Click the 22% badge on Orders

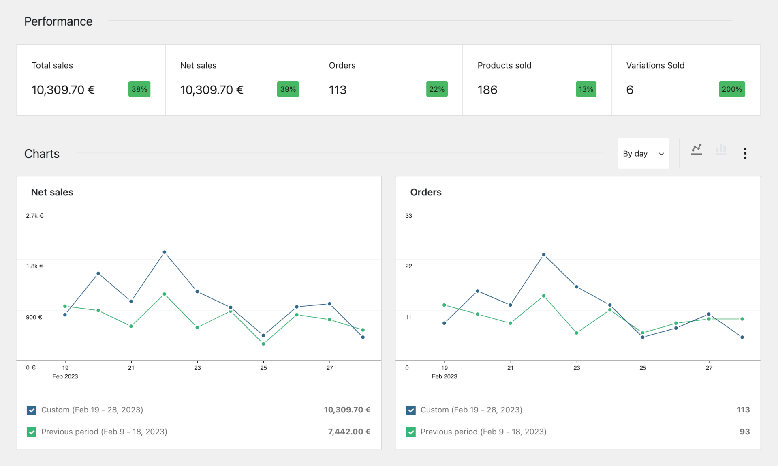click(x=437, y=89)
